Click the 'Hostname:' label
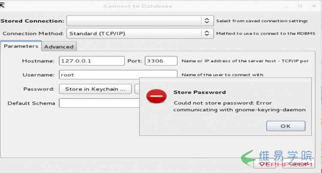 click(x=38, y=61)
